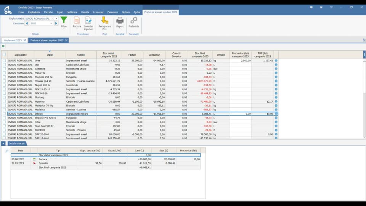The width and height of the screenshot is (366, 206).
Task: Click the Factura green icon in details
Action: (x=34, y=159)
